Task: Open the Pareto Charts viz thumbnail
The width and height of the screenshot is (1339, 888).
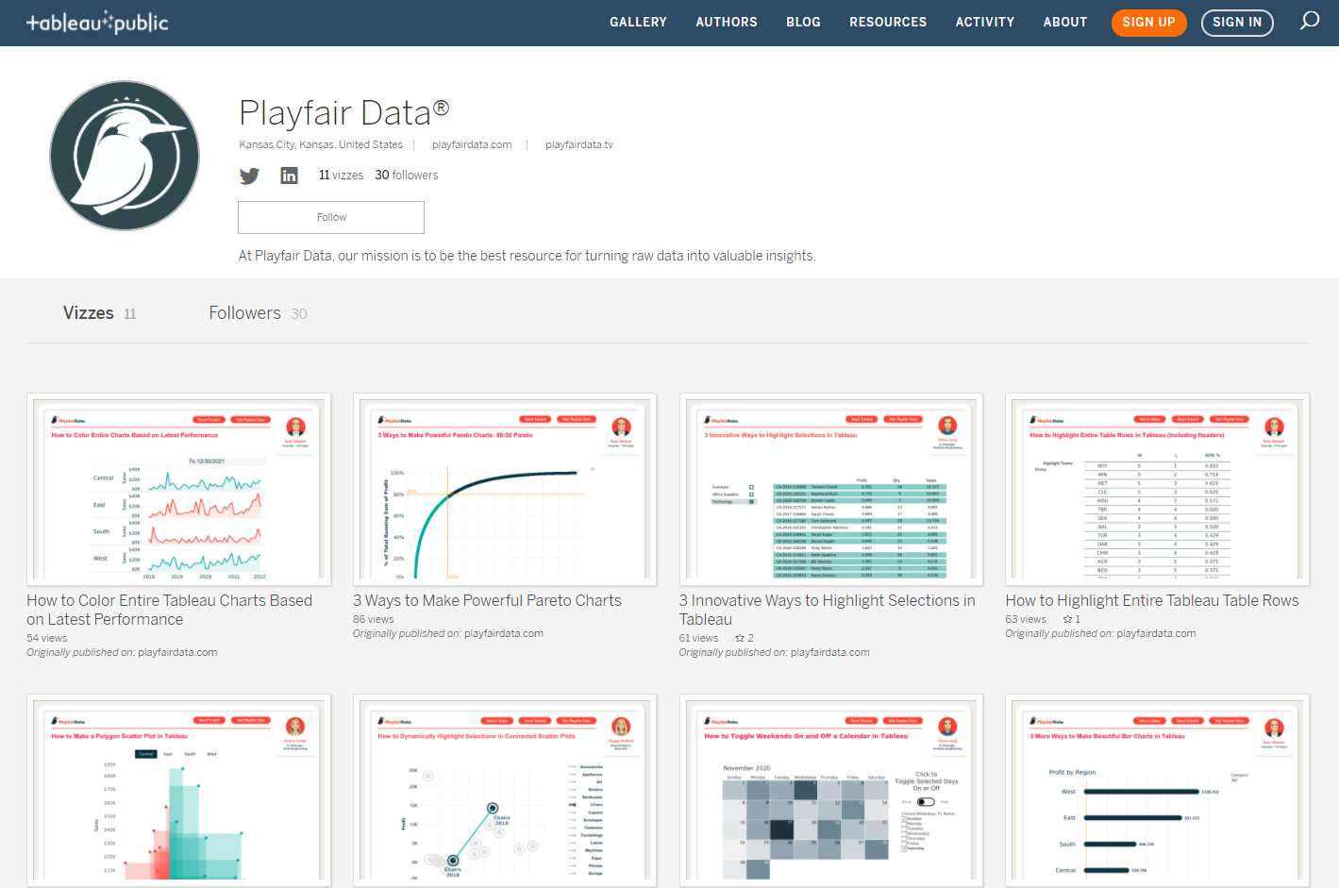Action: point(505,490)
